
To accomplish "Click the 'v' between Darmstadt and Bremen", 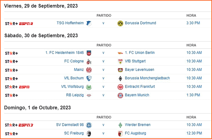I will point(103,125).
